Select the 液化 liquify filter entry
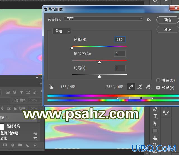 click(x=4, y=138)
